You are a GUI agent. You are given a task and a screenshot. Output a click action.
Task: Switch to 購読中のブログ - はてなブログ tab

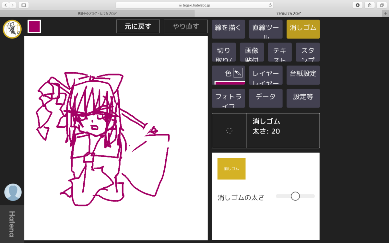pos(97,14)
